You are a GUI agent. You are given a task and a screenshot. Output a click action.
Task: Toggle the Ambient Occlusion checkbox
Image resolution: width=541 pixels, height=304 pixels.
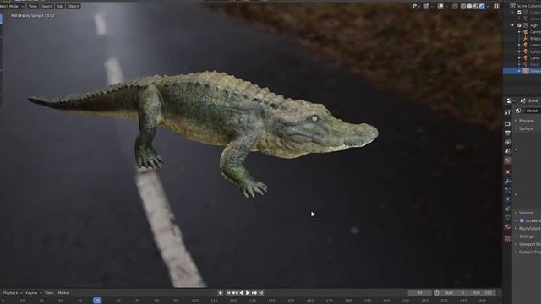coord(522,220)
